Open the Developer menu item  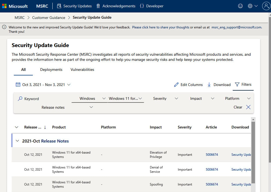click(x=155, y=6)
